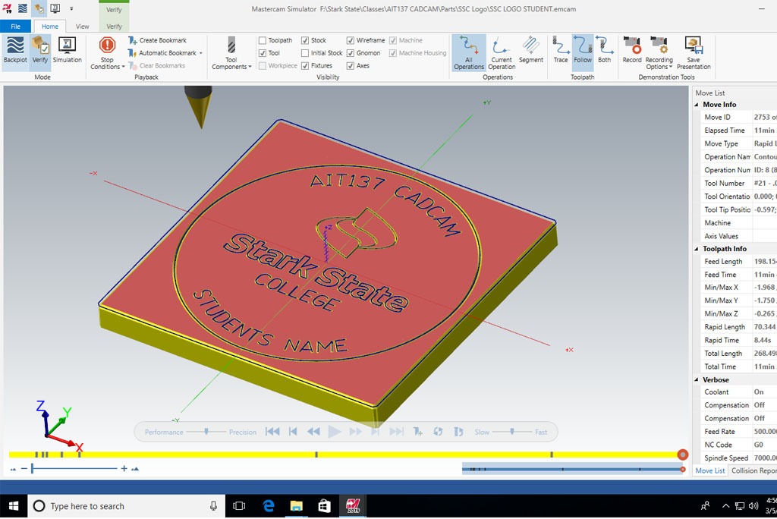
Task: Click middle marker on yellow timeline
Action: pos(316,455)
